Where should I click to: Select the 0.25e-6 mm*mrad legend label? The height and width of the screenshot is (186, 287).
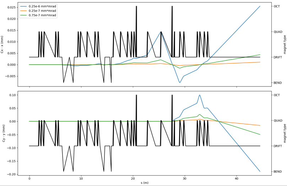click(x=44, y=6)
